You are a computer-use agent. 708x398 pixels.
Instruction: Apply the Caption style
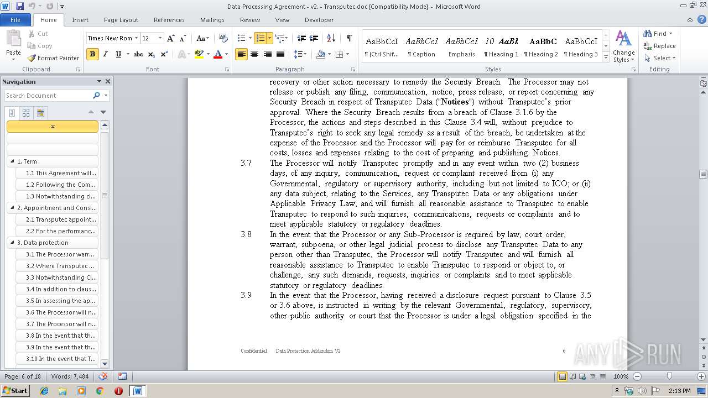click(421, 47)
